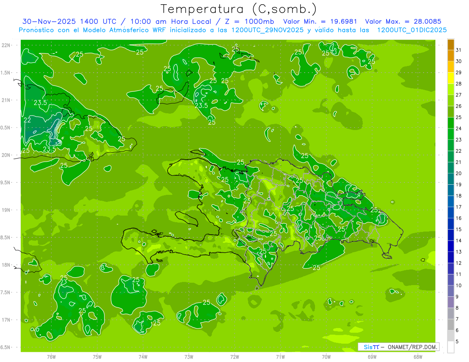Click the 72W longitude axis label
This screenshot has width=469, height=362.
(234, 357)
